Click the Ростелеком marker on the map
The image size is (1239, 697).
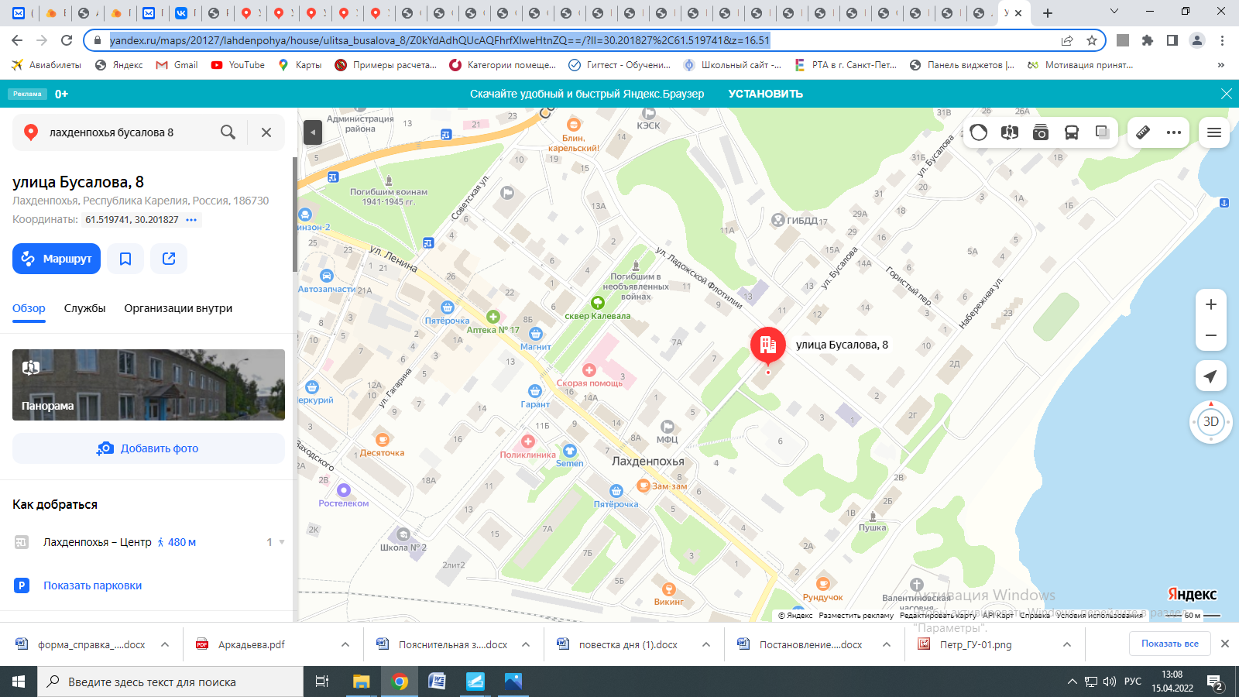pos(344,490)
